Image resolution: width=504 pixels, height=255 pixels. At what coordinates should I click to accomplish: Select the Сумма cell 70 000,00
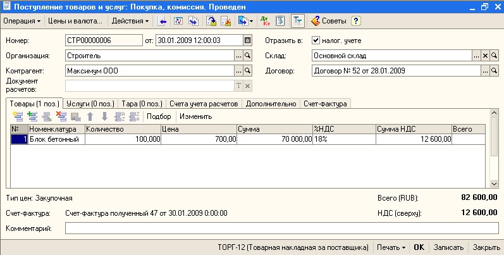tap(275, 139)
